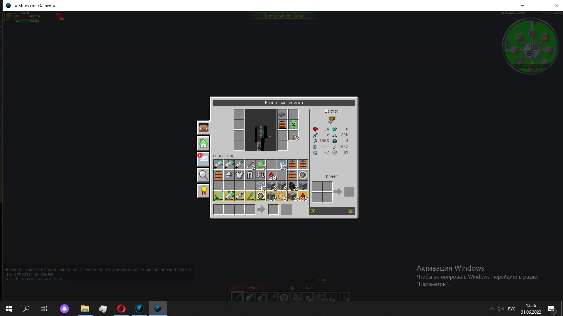Click the player avatar in top-left HUD
563x316 pixels.
click(x=9, y=17)
